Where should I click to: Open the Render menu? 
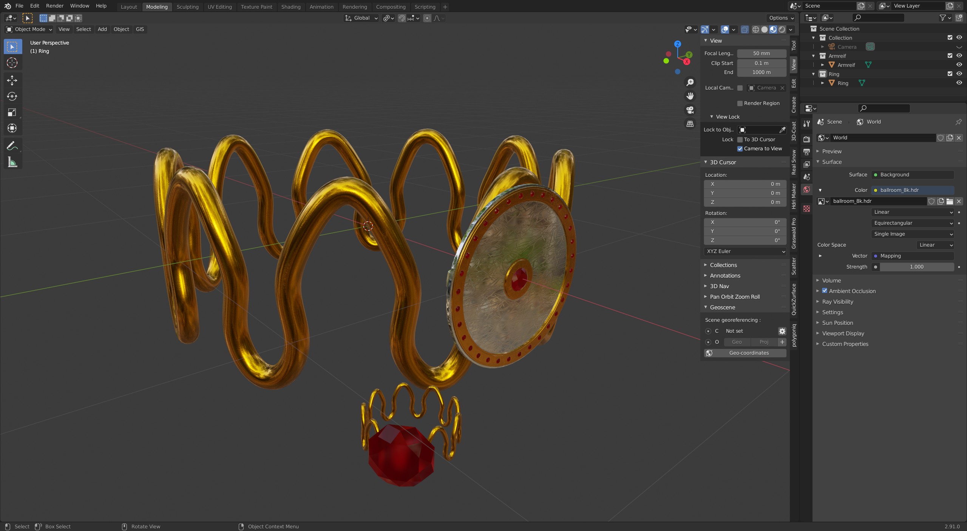click(x=55, y=6)
